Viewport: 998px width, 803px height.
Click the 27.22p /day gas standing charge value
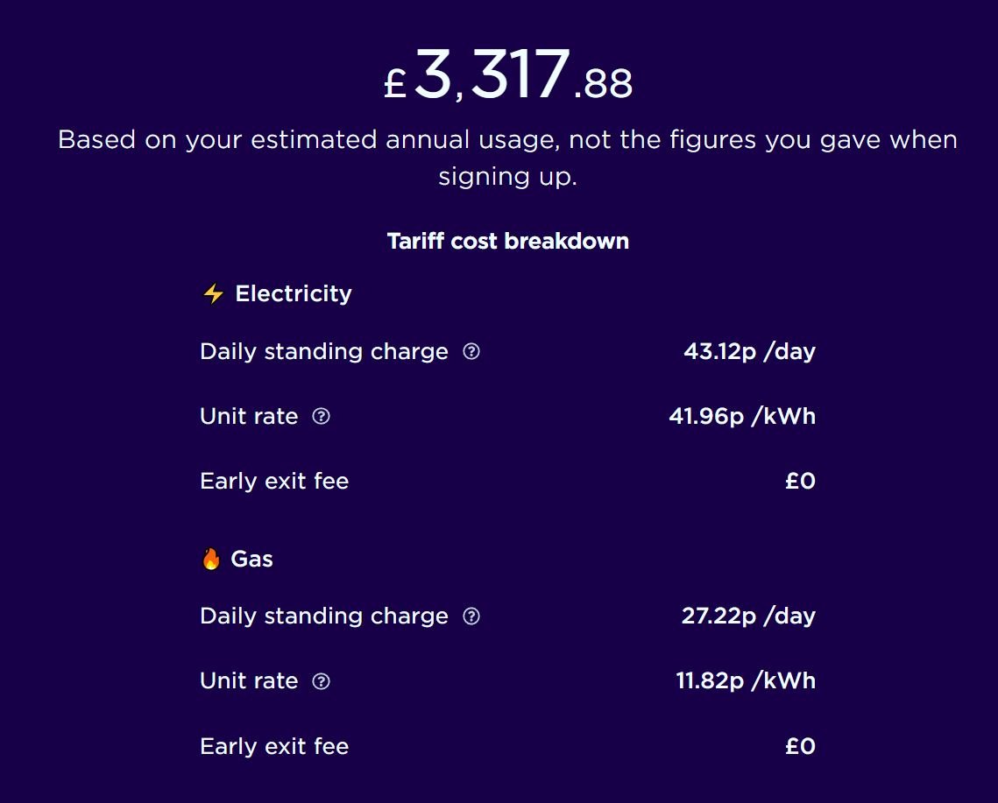tap(748, 616)
